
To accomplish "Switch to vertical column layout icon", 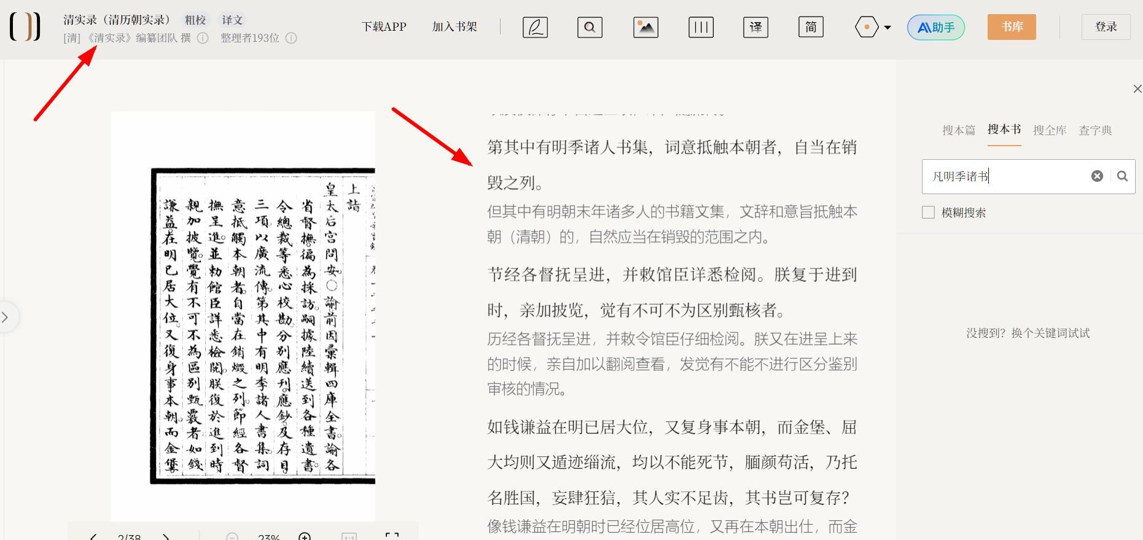I will [x=701, y=27].
